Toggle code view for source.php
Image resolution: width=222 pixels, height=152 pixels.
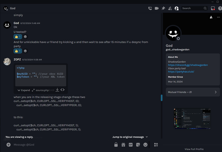point(62,90)
